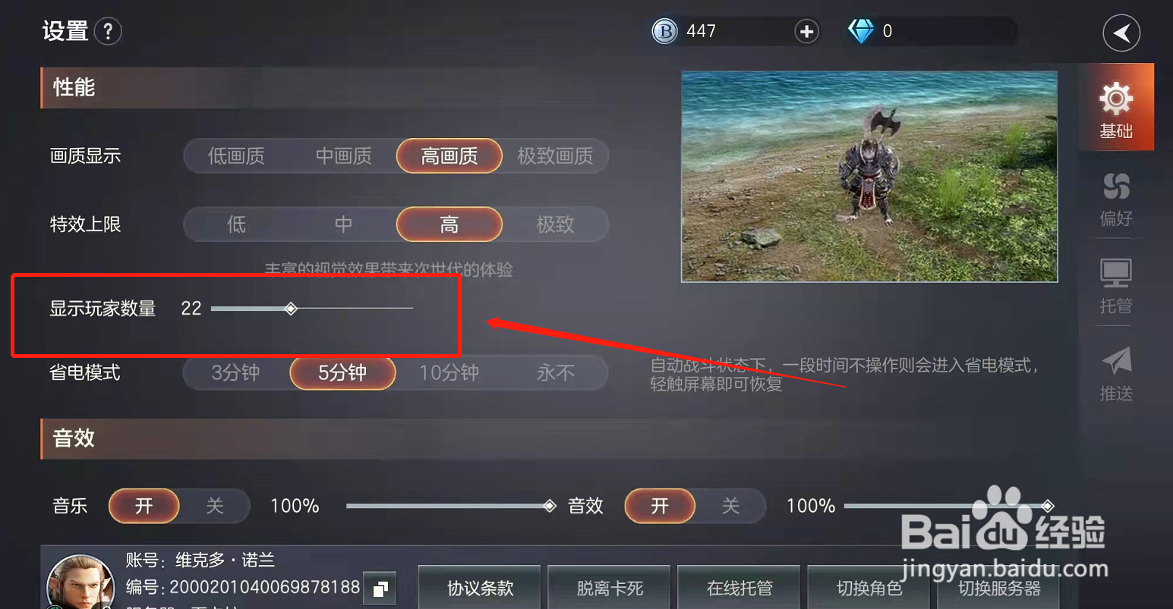Click the help question mark icon
This screenshot has width=1173, height=609.
[x=109, y=31]
